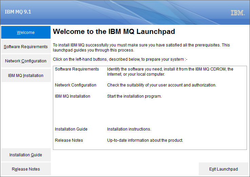
Task: Select the Welcome tab in sidebar
Action: [26, 32]
